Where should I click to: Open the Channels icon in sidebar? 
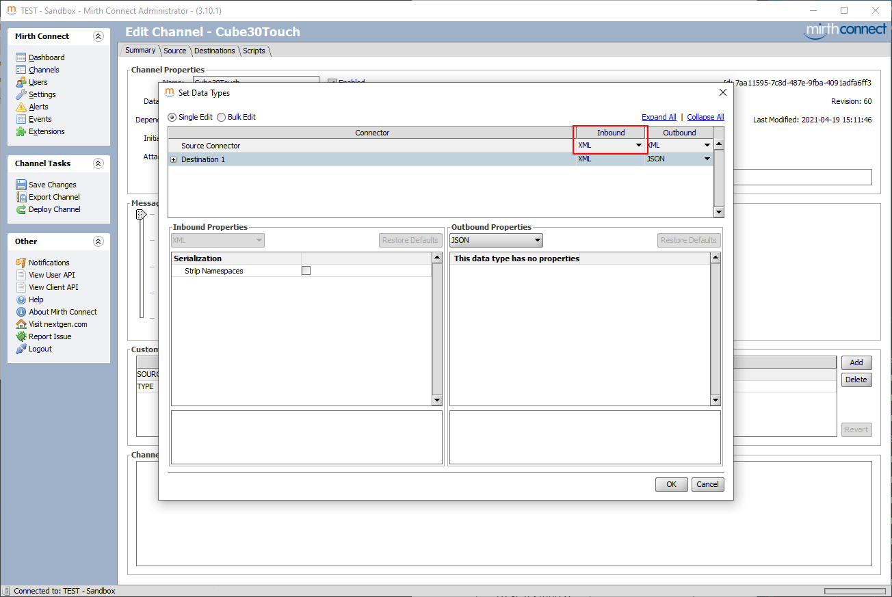click(x=21, y=70)
